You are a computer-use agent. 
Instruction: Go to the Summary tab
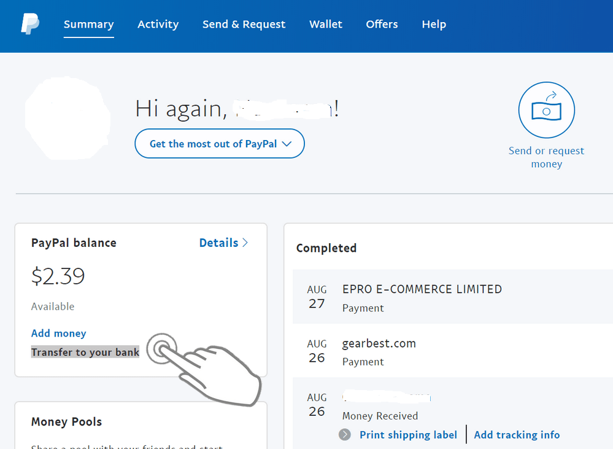tap(89, 25)
